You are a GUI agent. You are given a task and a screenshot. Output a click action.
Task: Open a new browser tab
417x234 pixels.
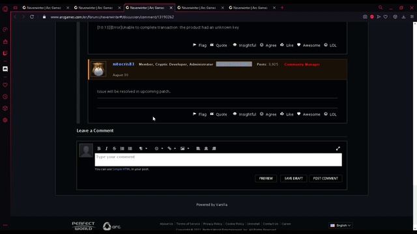coord(282,8)
